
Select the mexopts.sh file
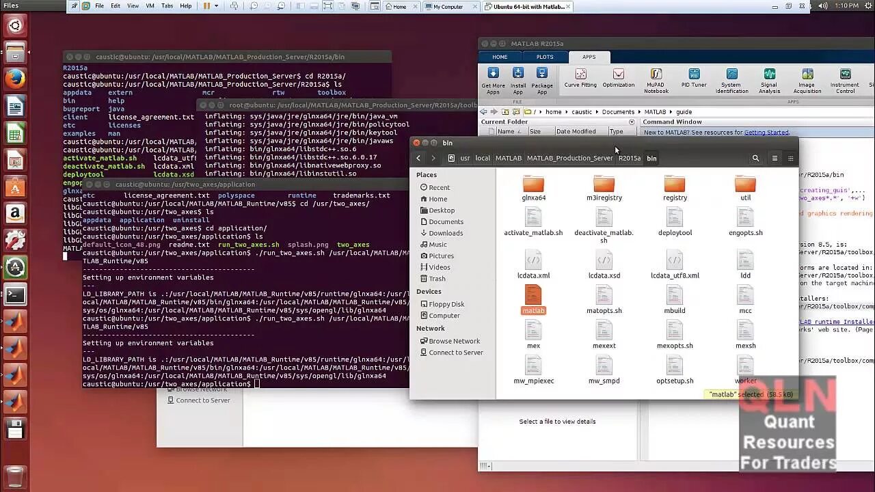(675, 334)
